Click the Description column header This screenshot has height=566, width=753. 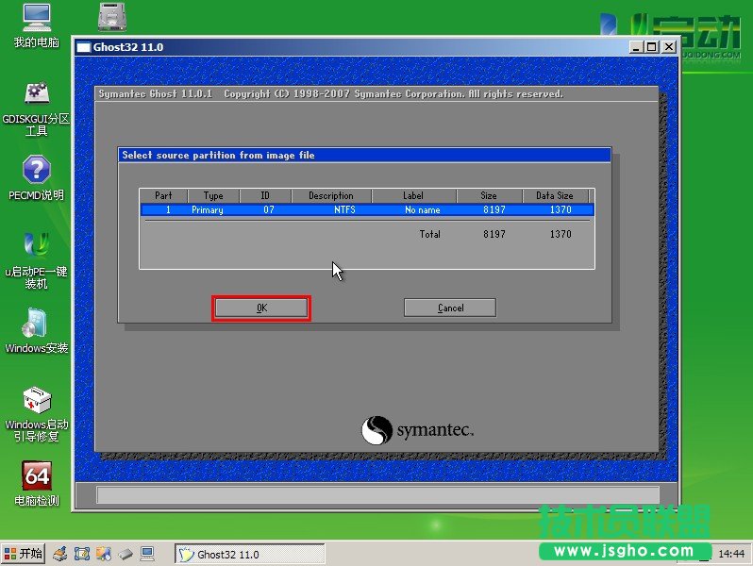pyautogui.click(x=330, y=196)
